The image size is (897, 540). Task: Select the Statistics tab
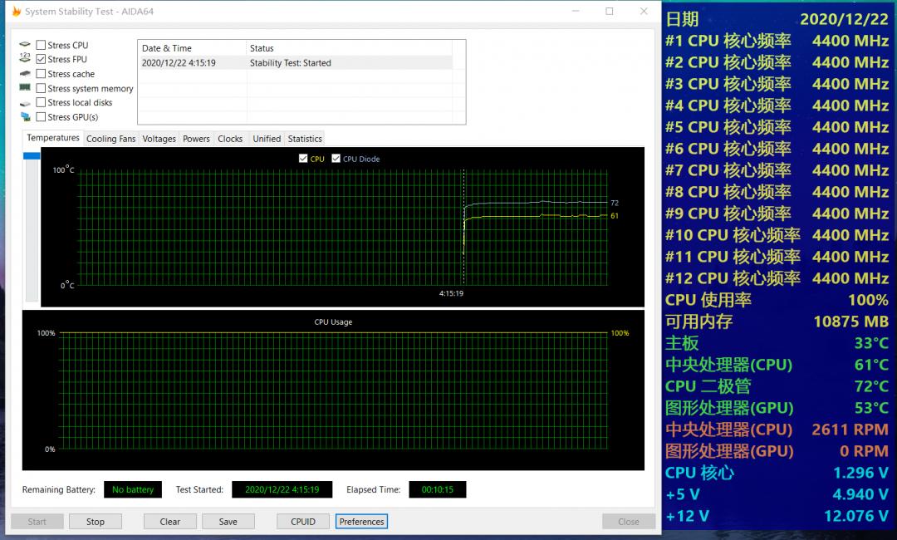[x=305, y=139]
